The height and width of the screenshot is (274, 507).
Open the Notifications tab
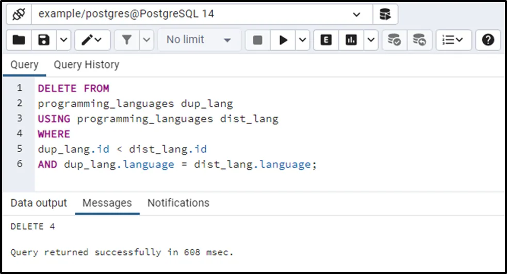[178, 203]
